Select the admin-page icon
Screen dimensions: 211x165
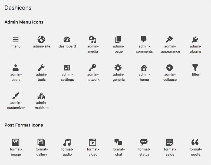(x=118, y=39)
